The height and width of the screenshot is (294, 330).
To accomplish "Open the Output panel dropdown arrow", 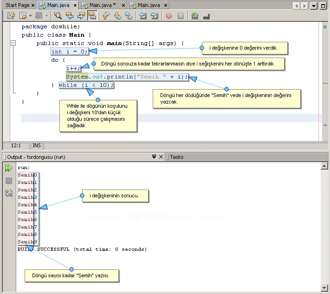I will click(x=154, y=157).
